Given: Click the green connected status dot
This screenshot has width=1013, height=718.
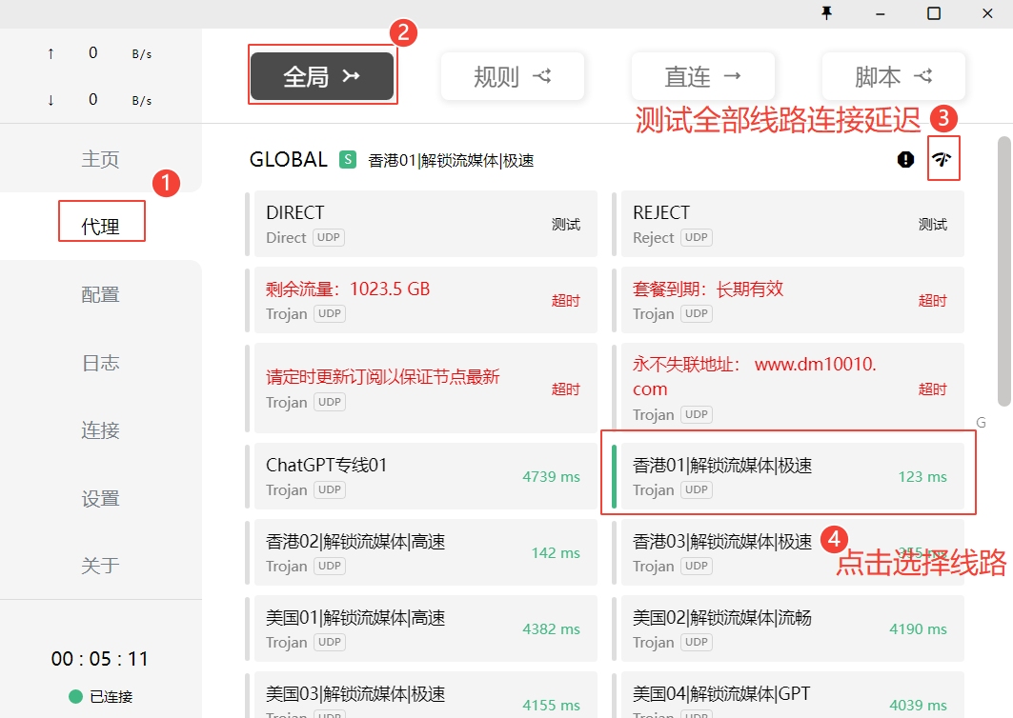Looking at the screenshot, I should [75, 696].
